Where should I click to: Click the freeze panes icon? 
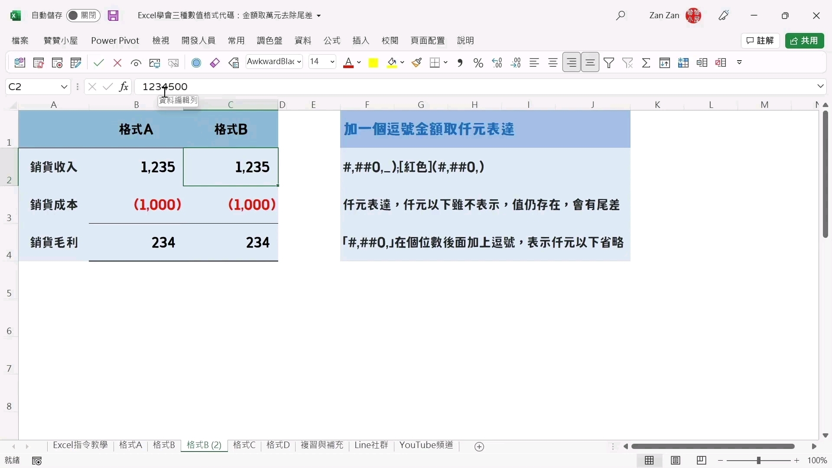[683, 63]
